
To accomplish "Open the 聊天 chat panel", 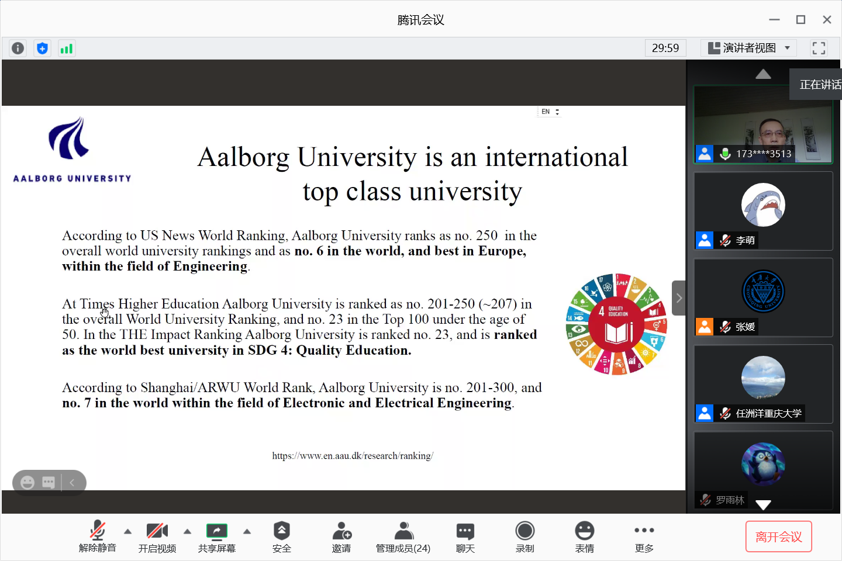I will (x=465, y=536).
